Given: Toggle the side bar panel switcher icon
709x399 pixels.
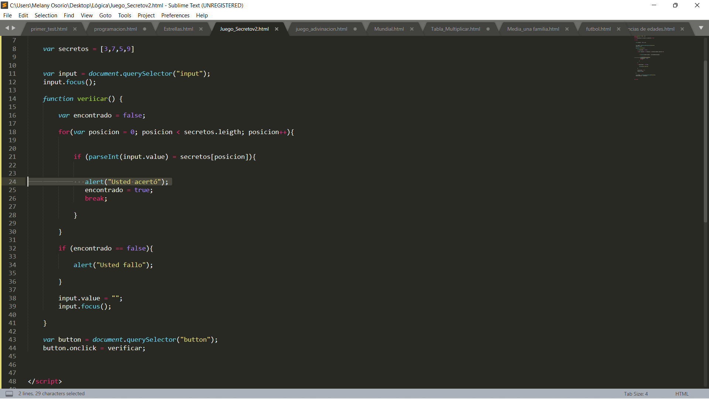Looking at the screenshot, I should [9, 393].
